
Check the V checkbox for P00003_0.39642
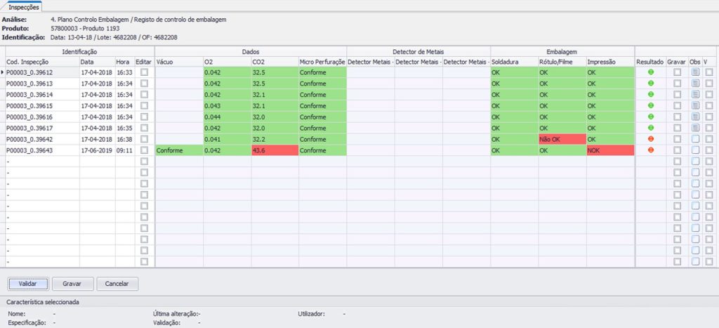tap(709, 139)
